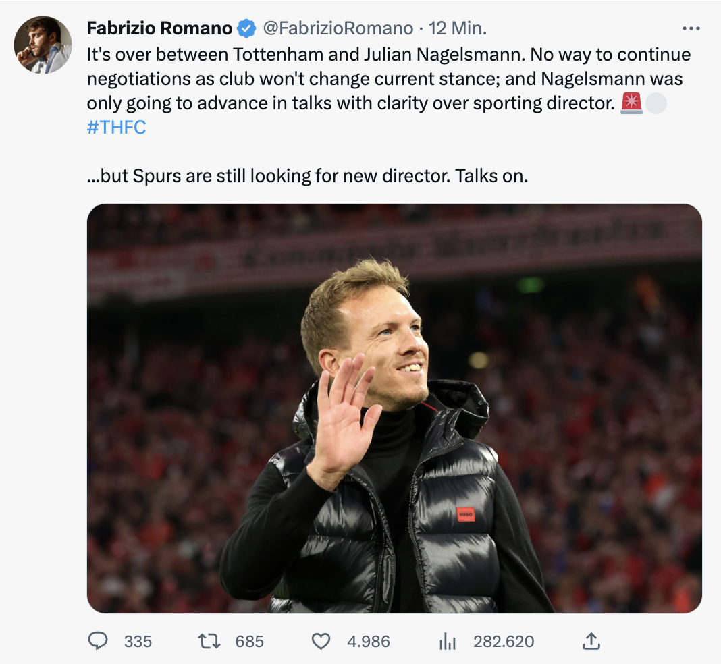The height and width of the screenshot is (664, 721).
Task: Click the grey circle emoji placeholder
Action: coord(656,103)
